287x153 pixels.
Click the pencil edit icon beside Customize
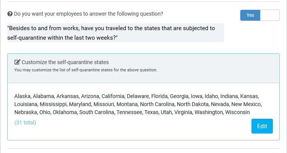[x=18, y=62]
